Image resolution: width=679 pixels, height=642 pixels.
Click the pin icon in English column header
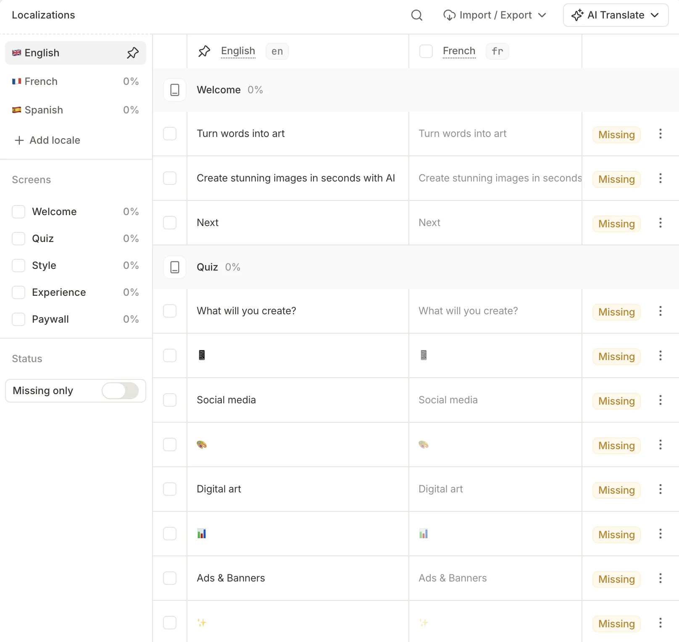(204, 51)
